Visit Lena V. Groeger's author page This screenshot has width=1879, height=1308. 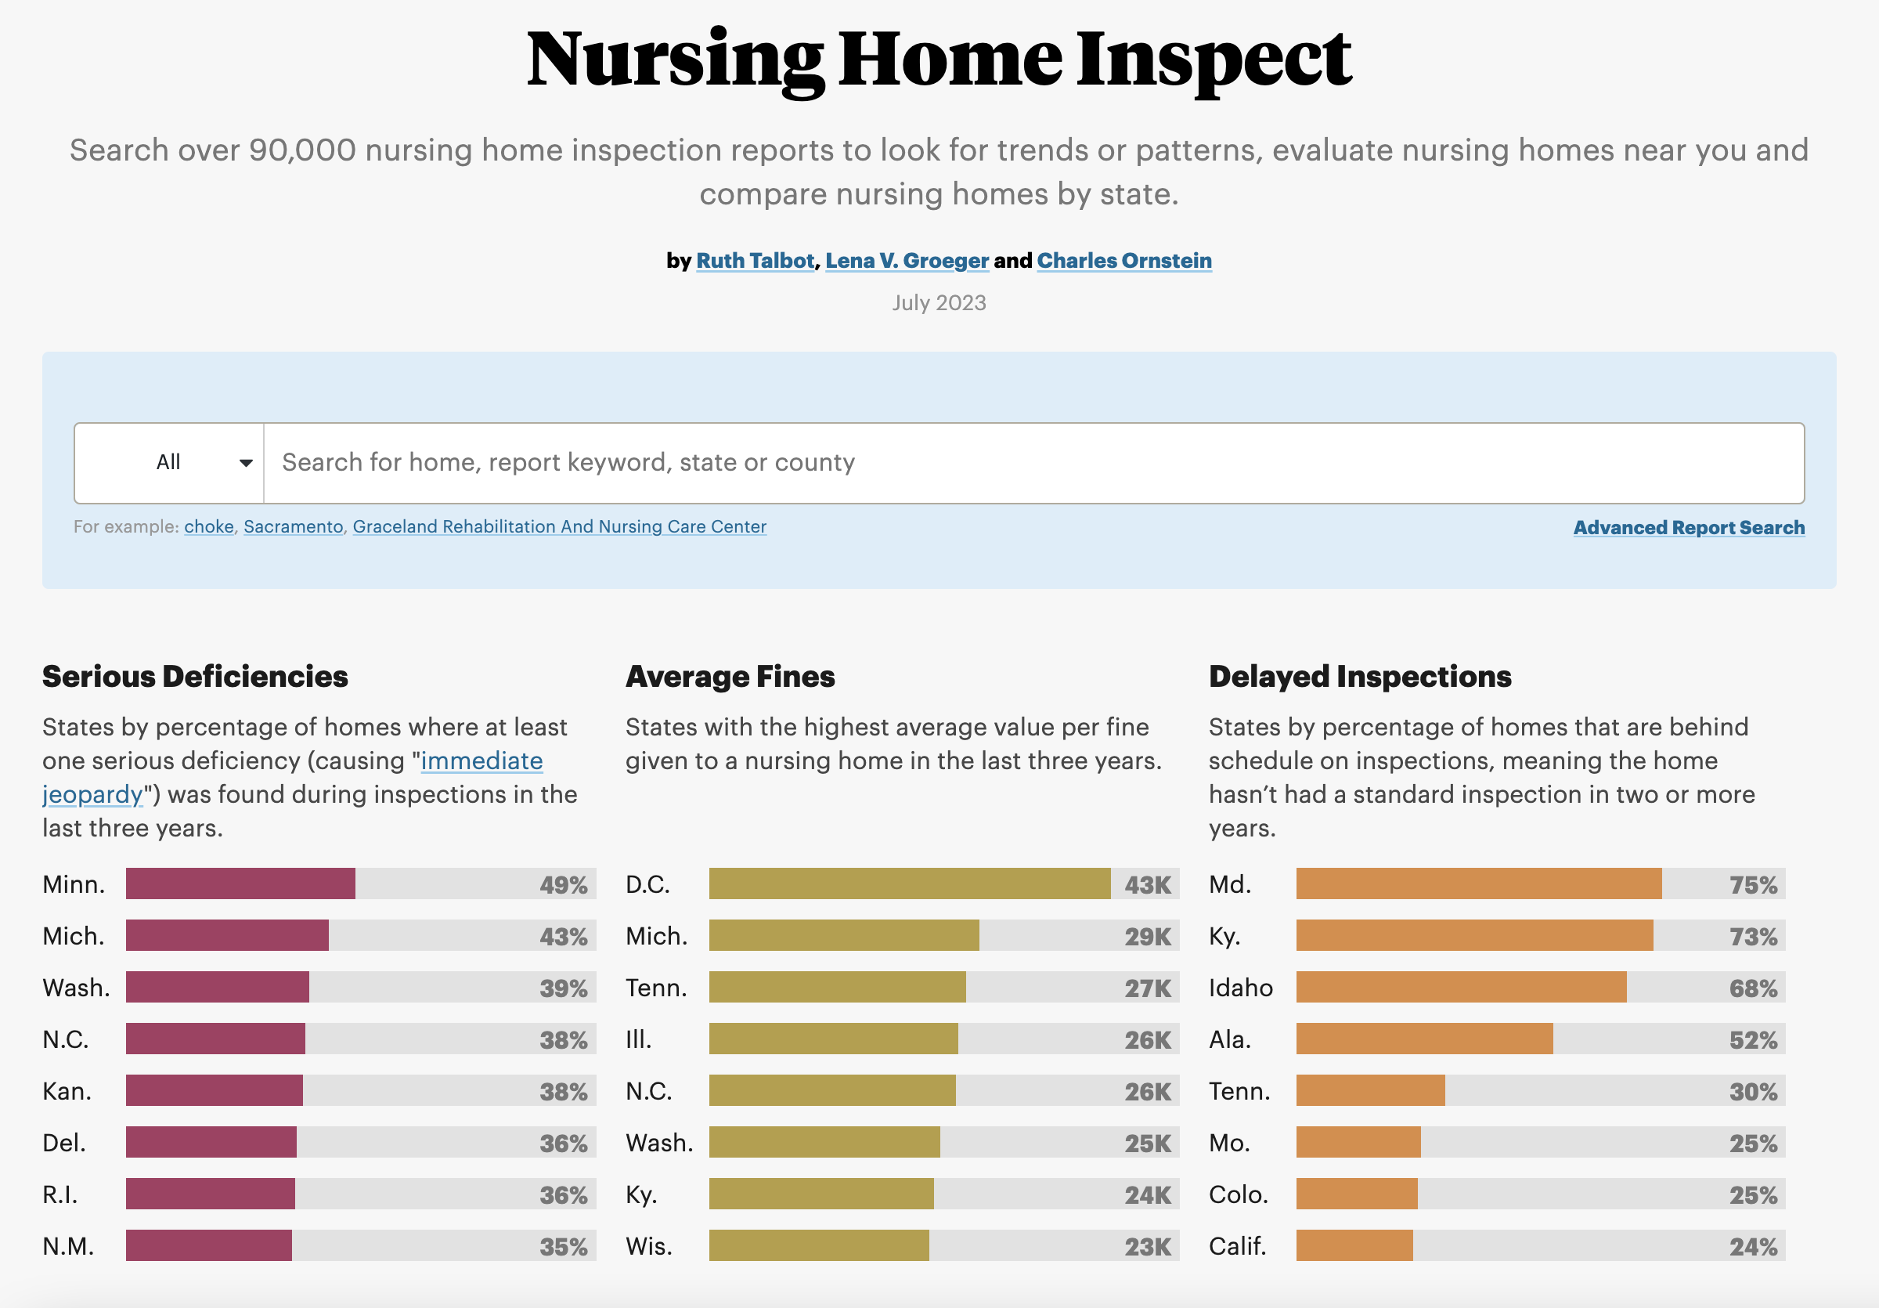[907, 260]
